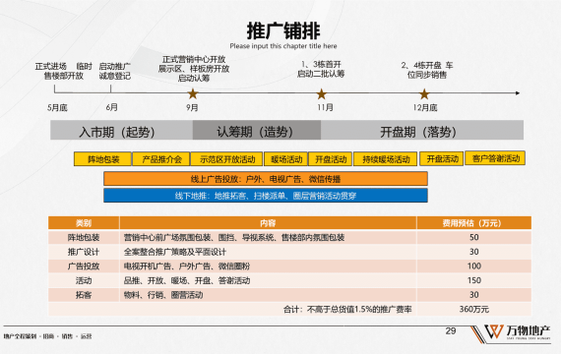Click the 费用预估（万元） table header
This screenshot has width=561, height=354.
coord(473,223)
